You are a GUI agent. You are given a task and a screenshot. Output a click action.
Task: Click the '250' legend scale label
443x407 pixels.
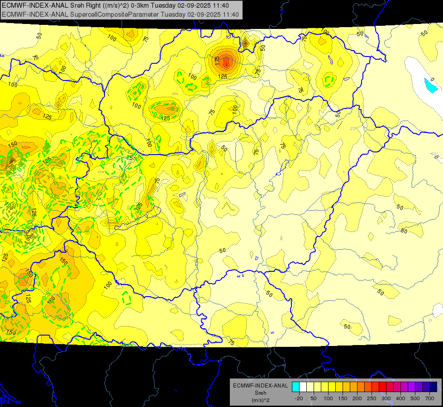click(372, 398)
